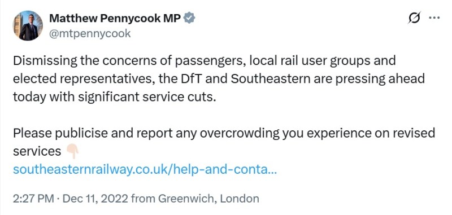The image size is (452, 215).
Task: Click the word 'services' before emoji
Action: click(37, 151)
